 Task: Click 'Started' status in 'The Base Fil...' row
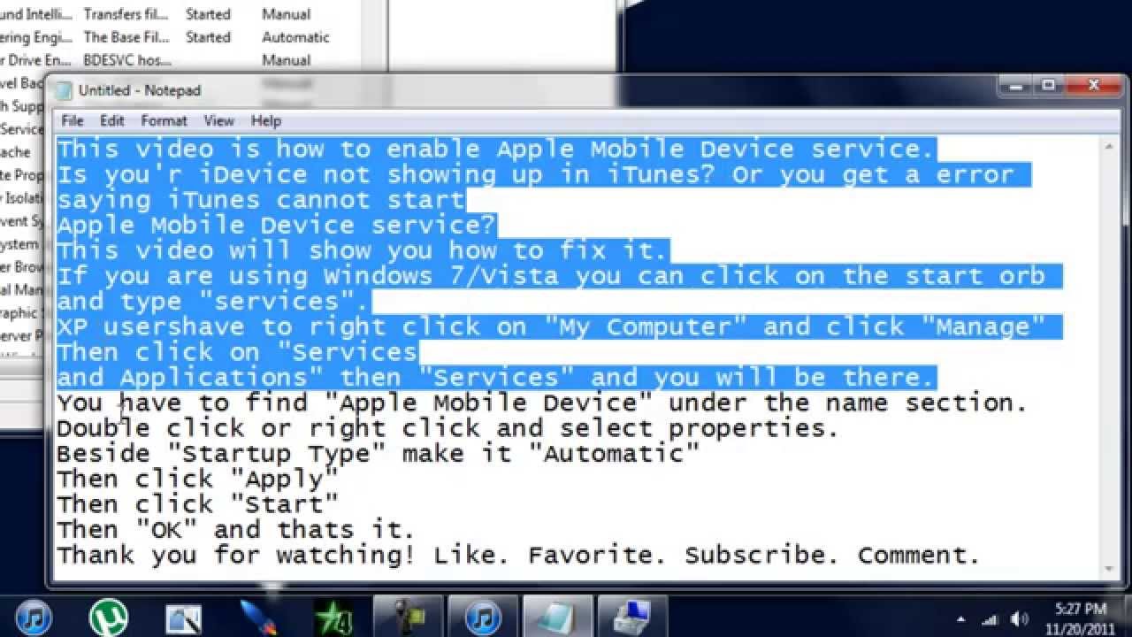point(208,37)
